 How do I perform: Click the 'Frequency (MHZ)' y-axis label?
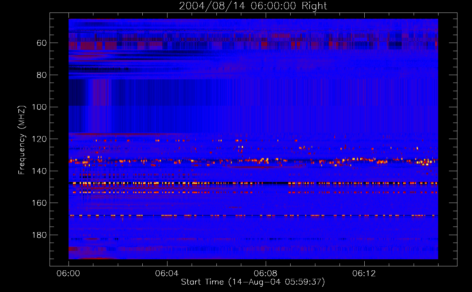click(x=22, y=140)
